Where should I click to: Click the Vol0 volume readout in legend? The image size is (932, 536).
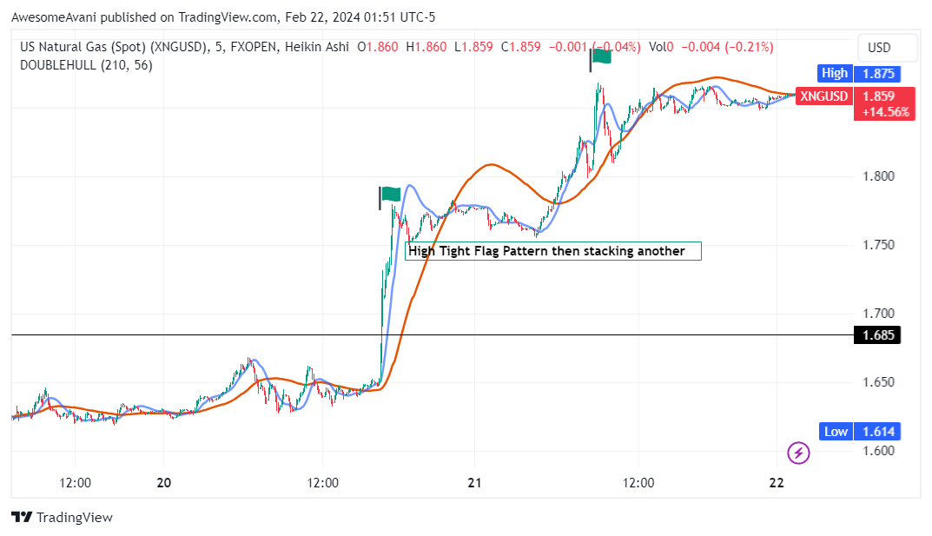point(661,47)
